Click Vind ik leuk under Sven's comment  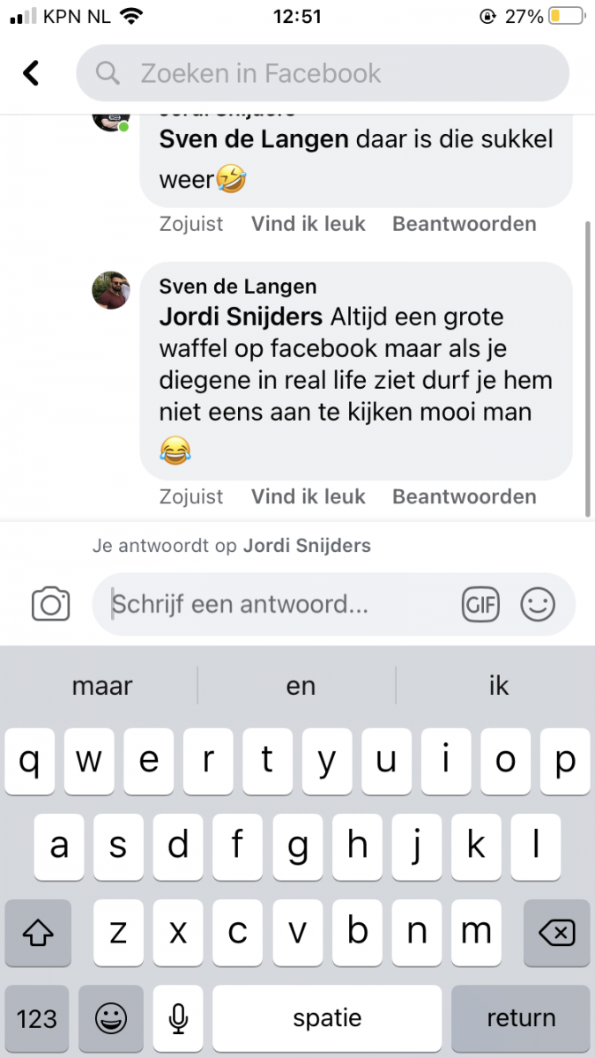[308, 496]
